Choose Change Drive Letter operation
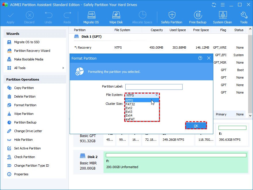 click(x=28, y=131)
